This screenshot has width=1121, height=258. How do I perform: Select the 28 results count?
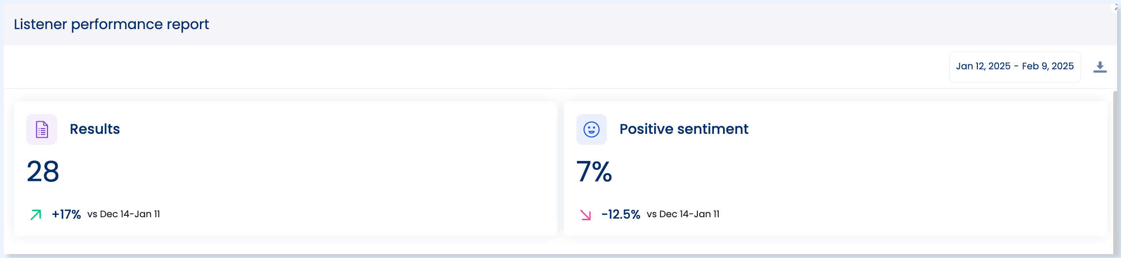[43, 172]
